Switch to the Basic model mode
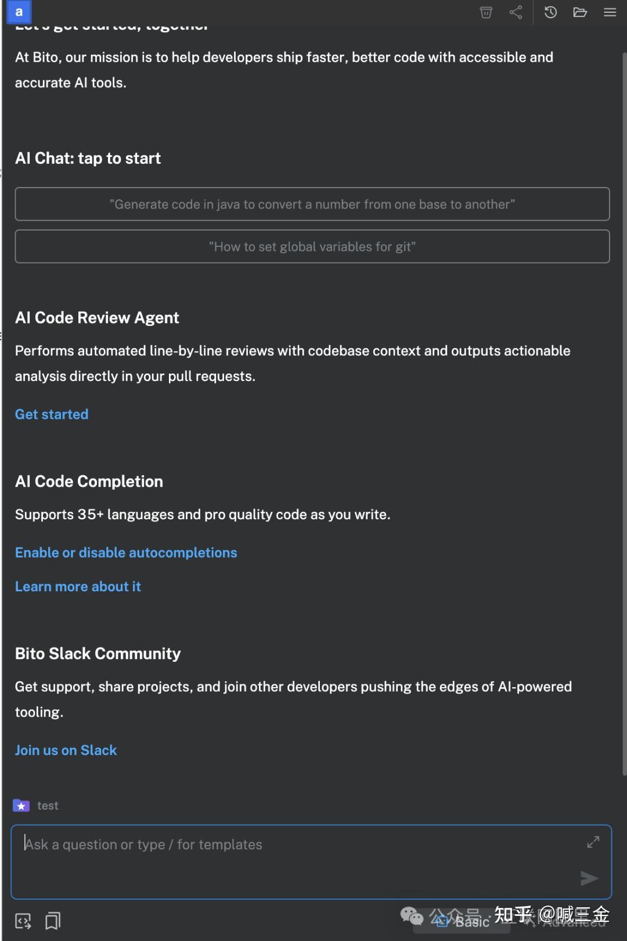Viewport: 627px width, 941px height. 462,921
